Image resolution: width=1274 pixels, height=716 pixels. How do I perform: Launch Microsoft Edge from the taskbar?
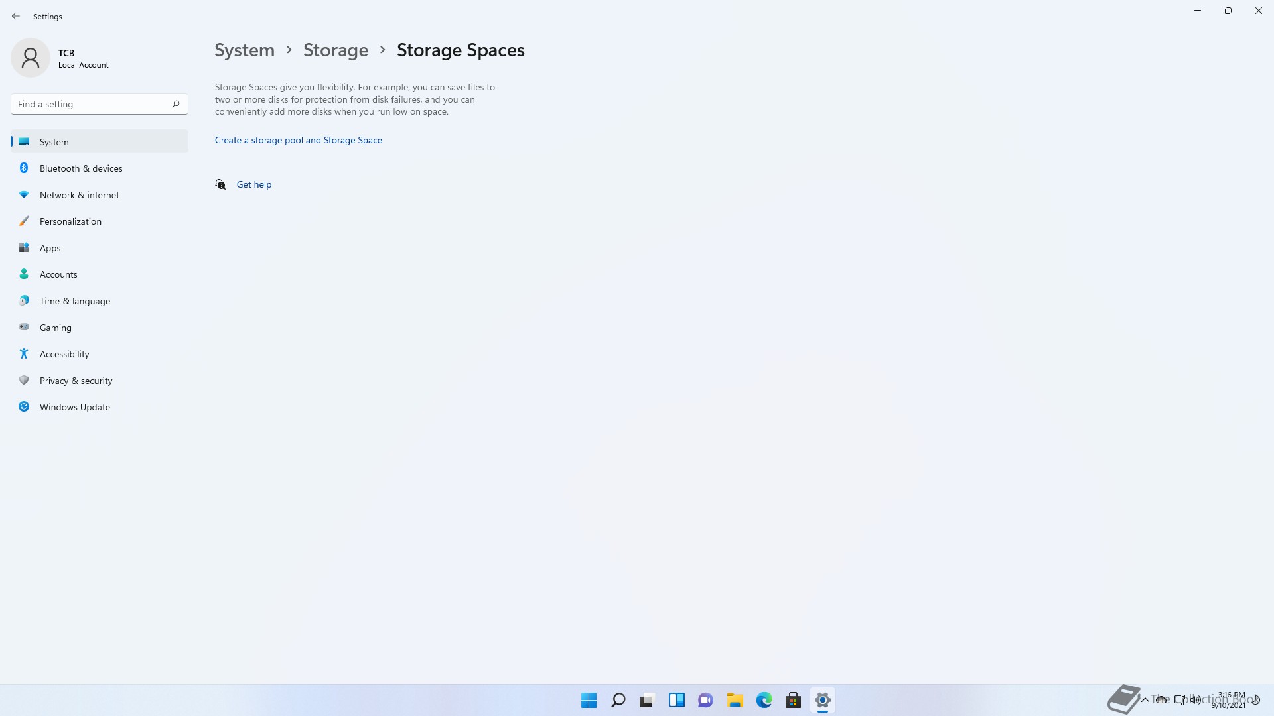pos(764,701)
